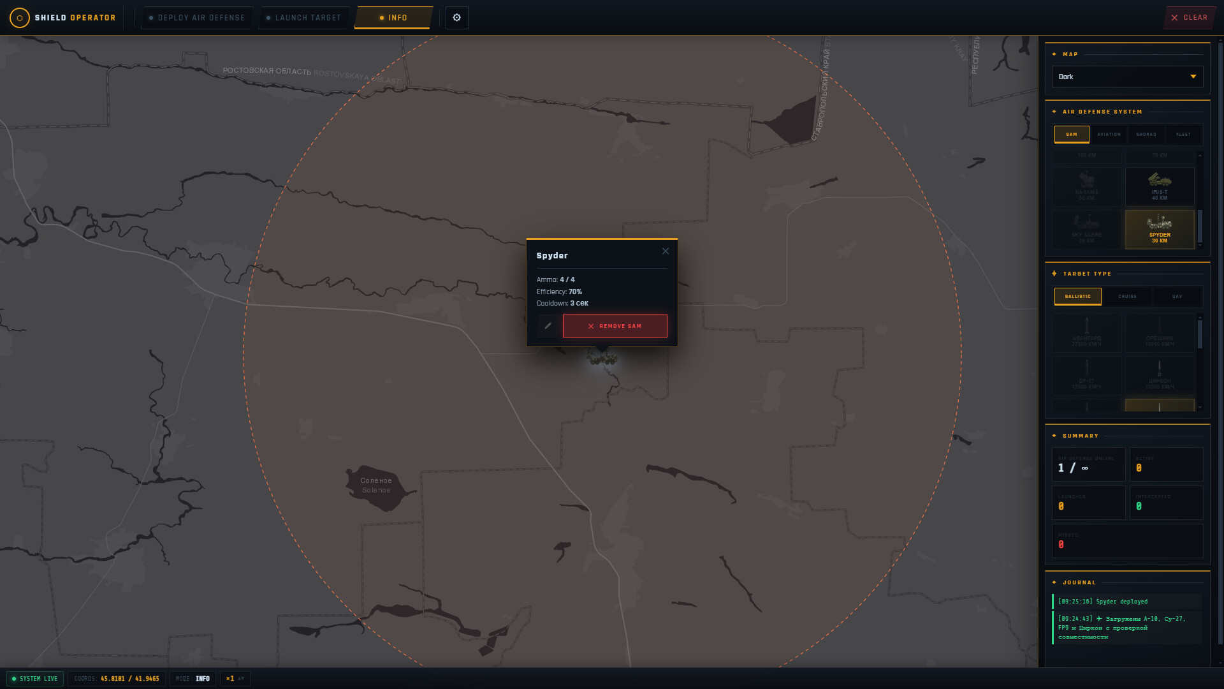Viewport: 1224px width, 689px height.
Task: Click the speed stepper arrows beside ×1
Action: (241, 679)
